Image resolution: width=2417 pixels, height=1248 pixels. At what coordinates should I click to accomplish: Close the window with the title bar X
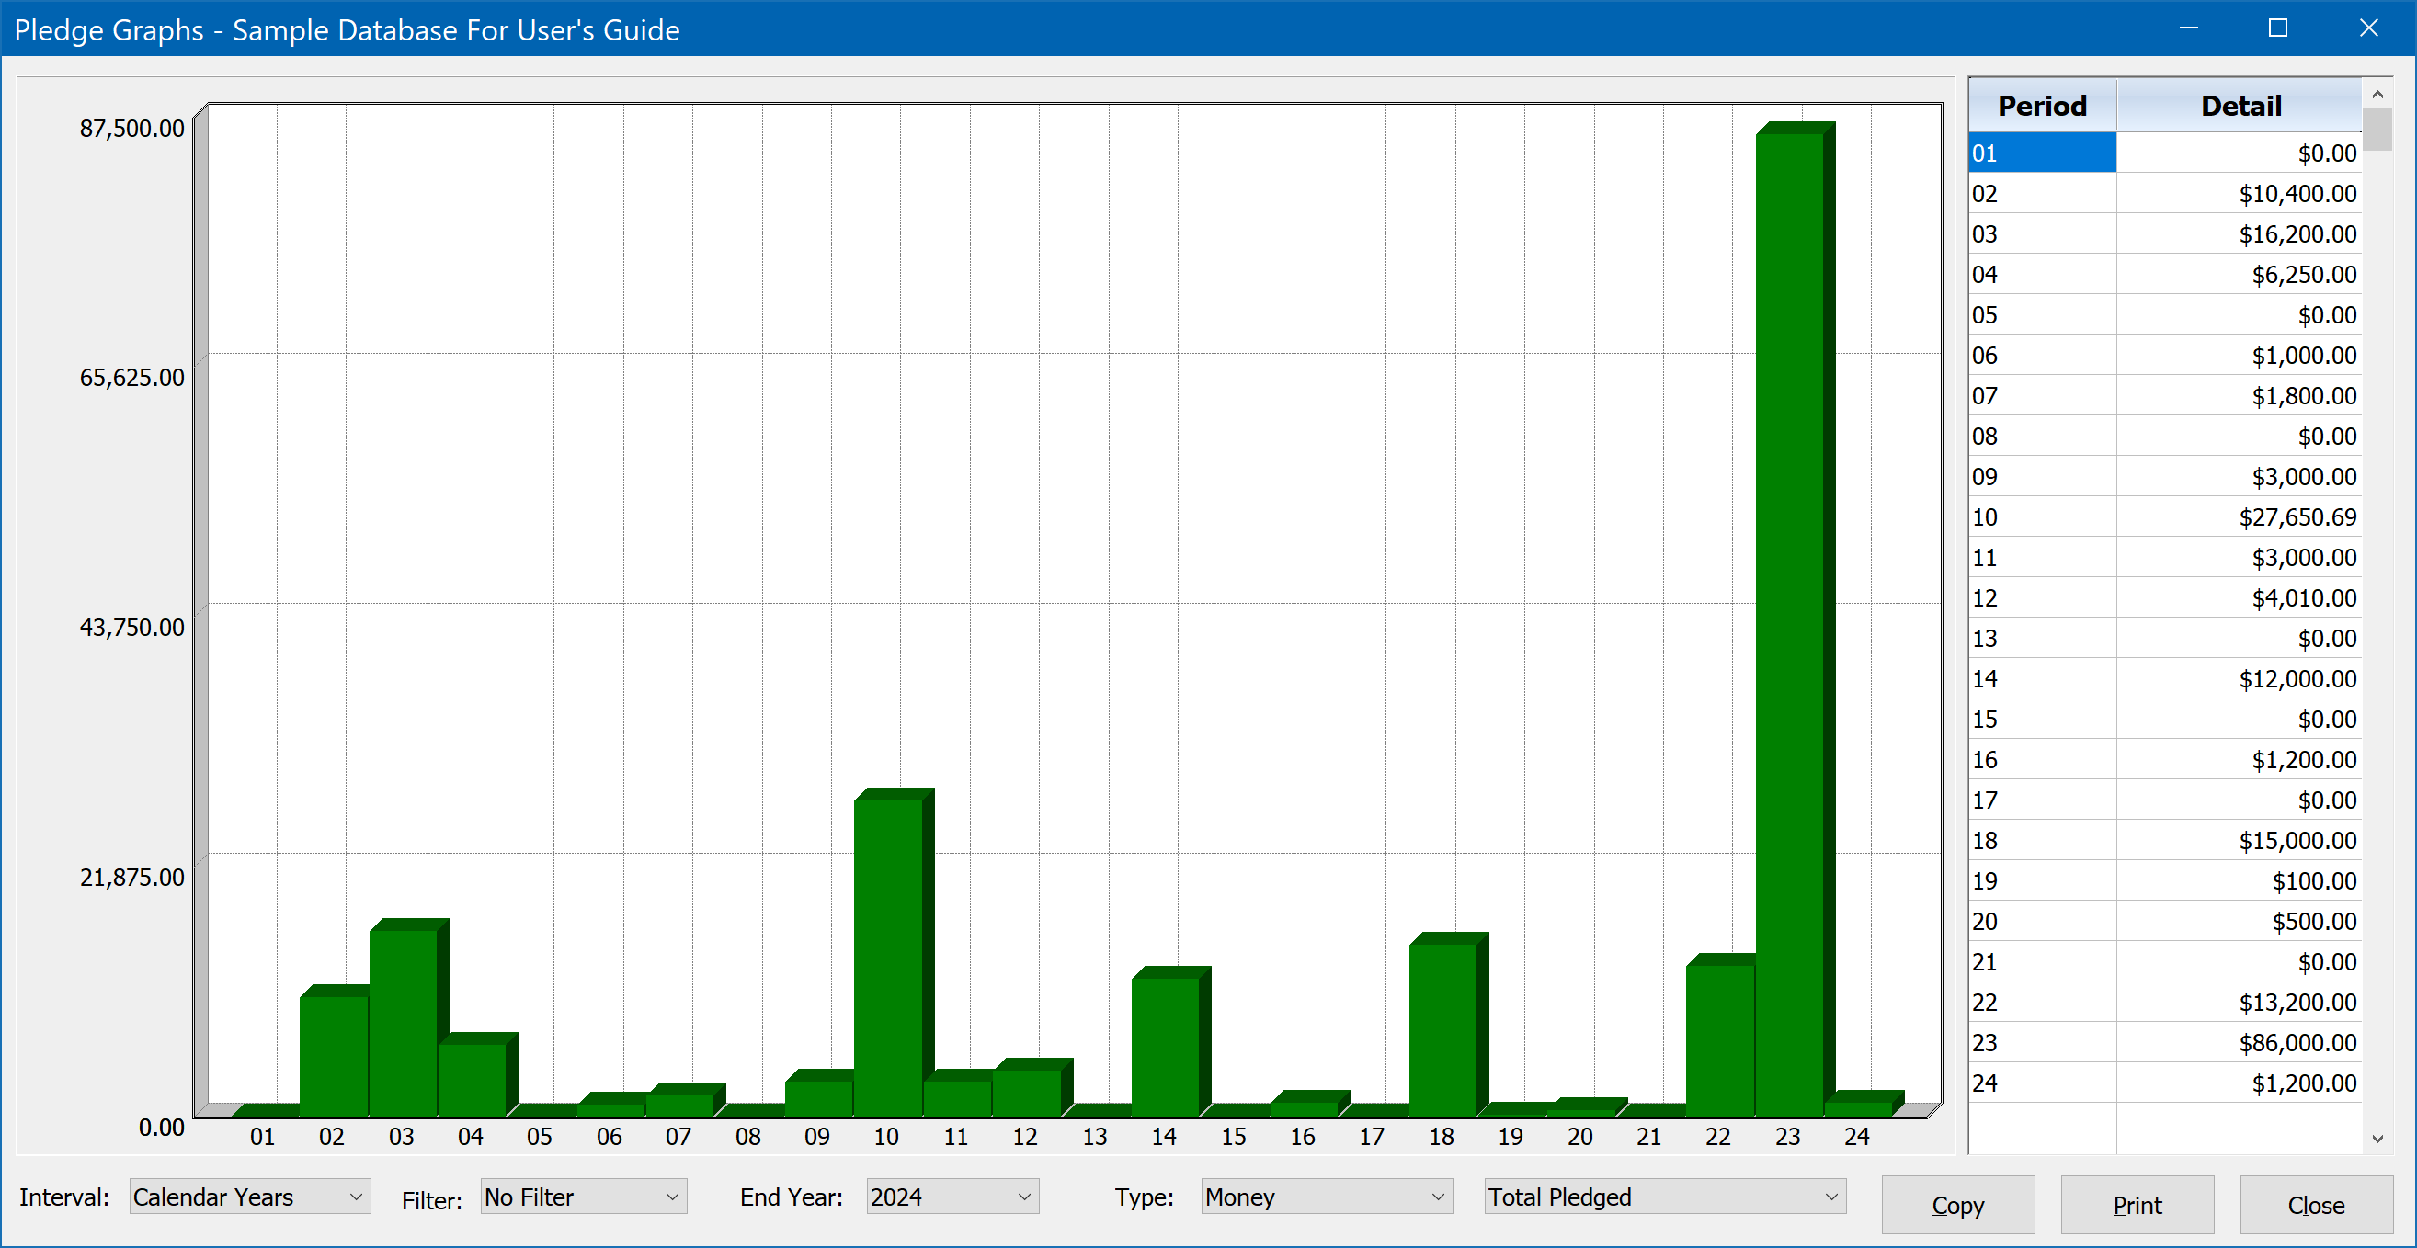coord(2368,28)
